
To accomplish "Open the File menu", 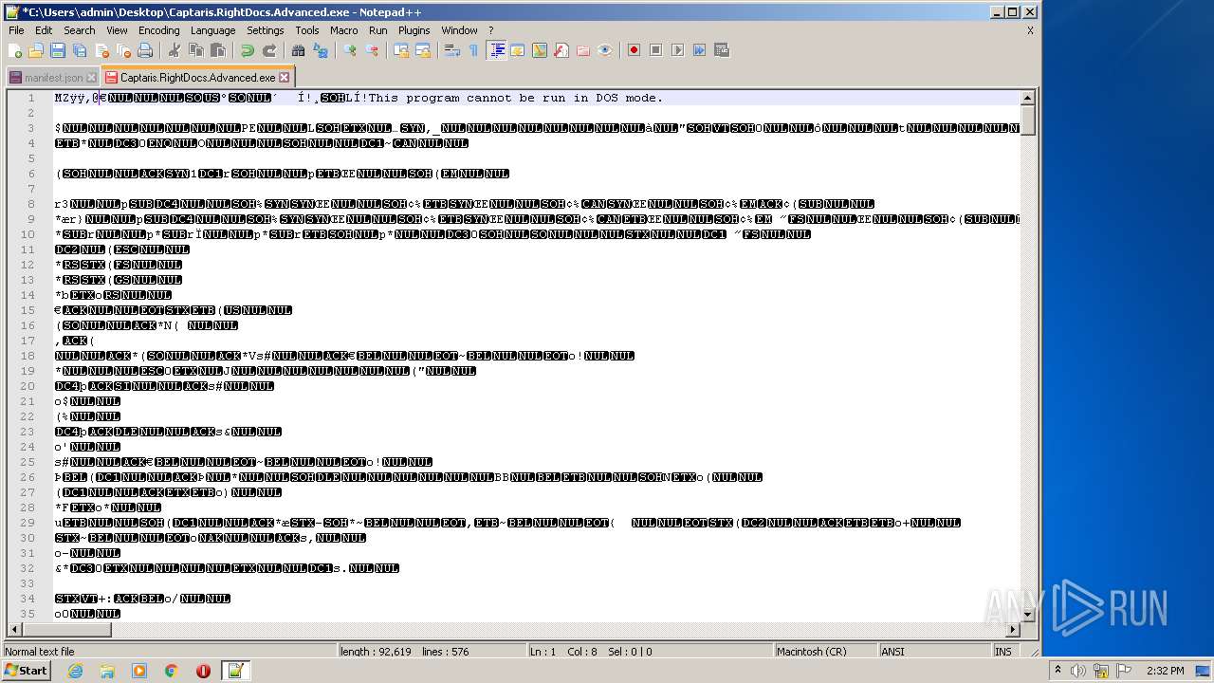I will click(x=16, y=30).
